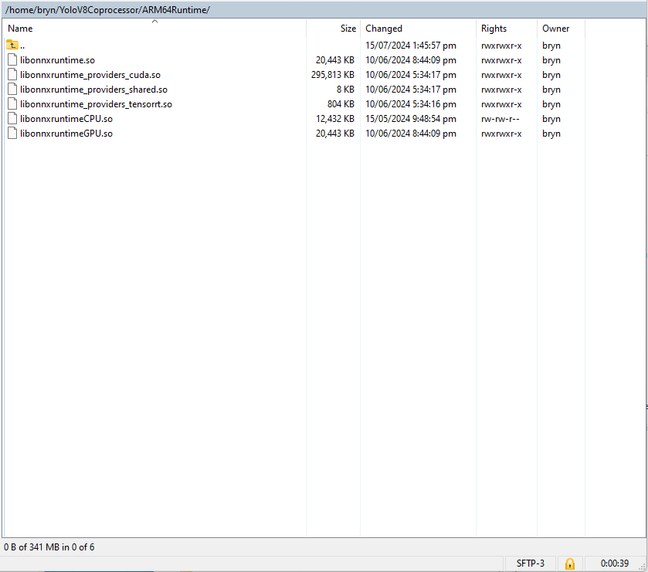The height and width of the screenshot is (572, 648).
Task: Toggle the sort arrow above the Name column
Action: click(x=154, y=22)
